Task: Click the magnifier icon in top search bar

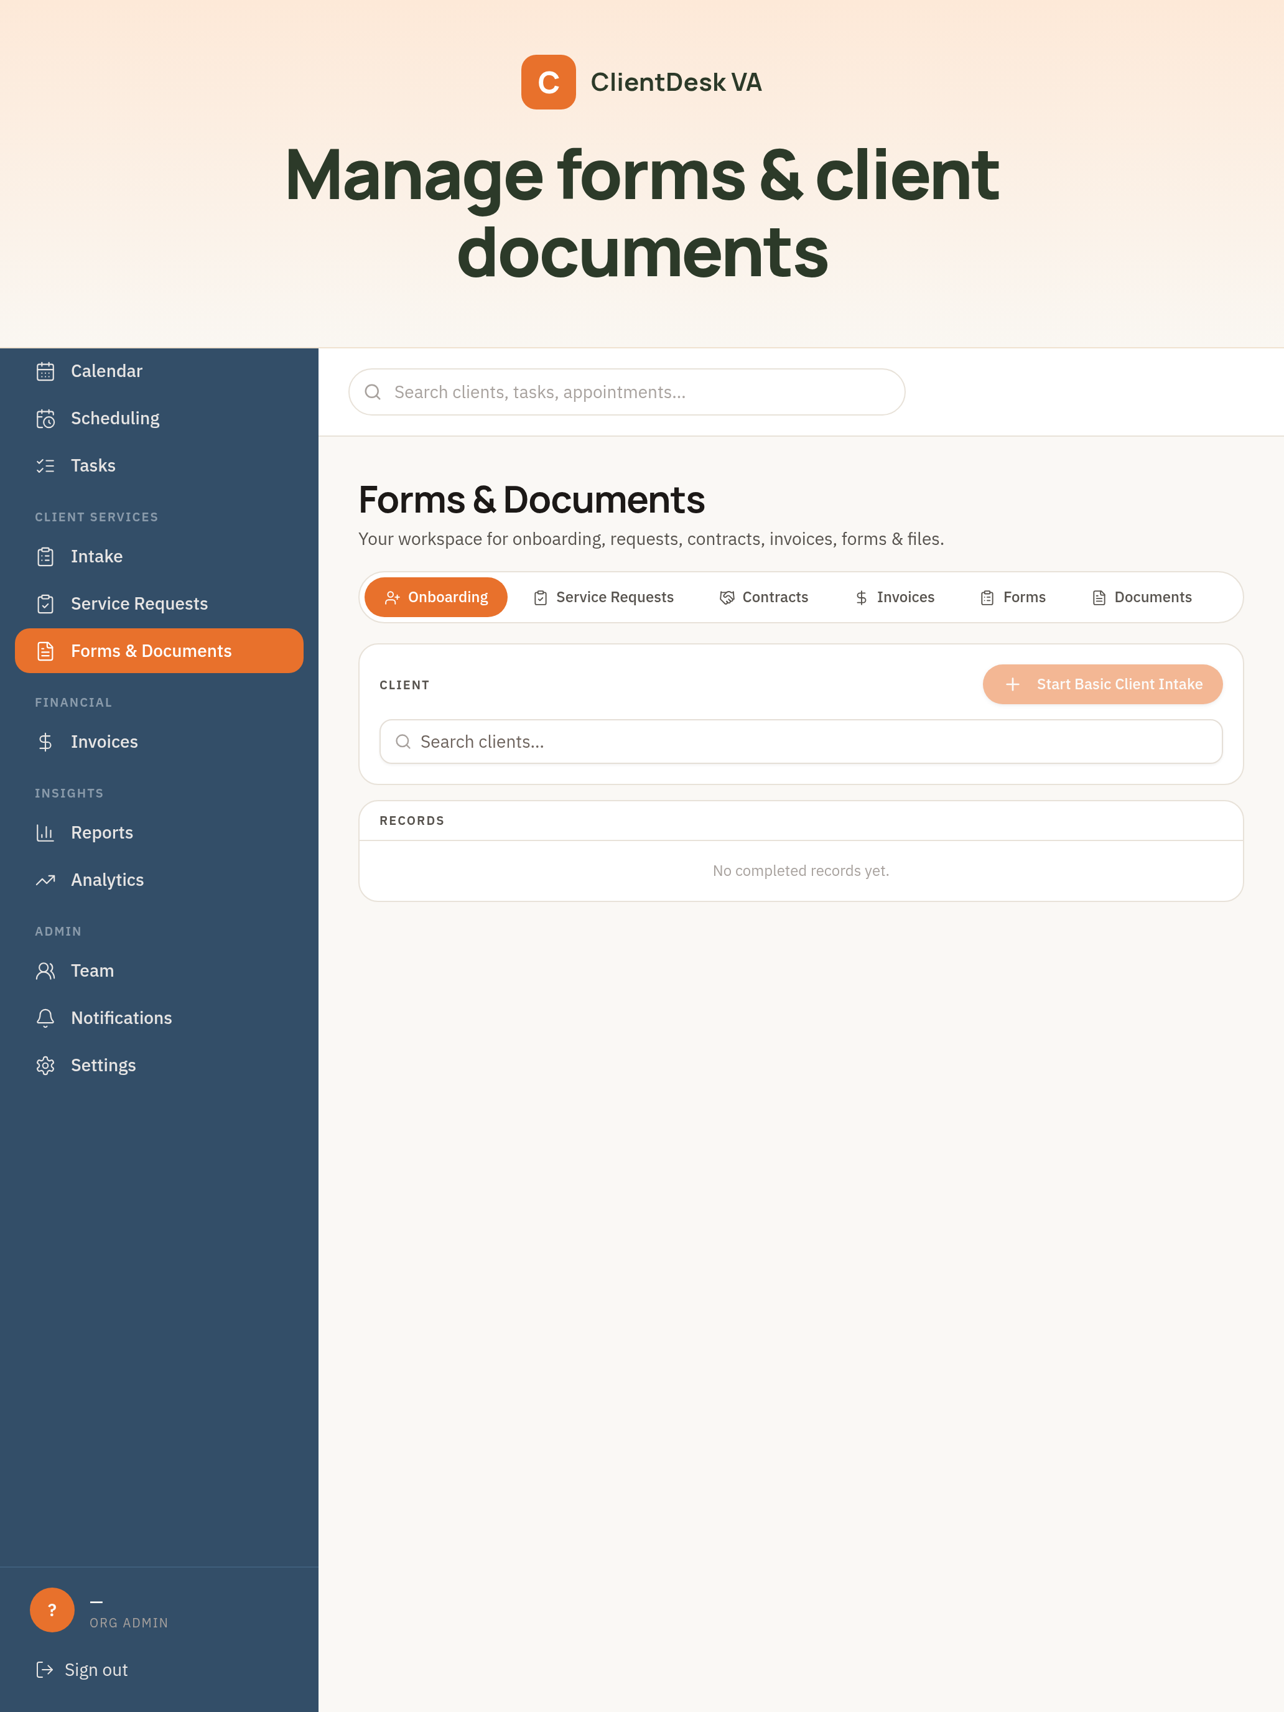Action: [x=373, y=392]
